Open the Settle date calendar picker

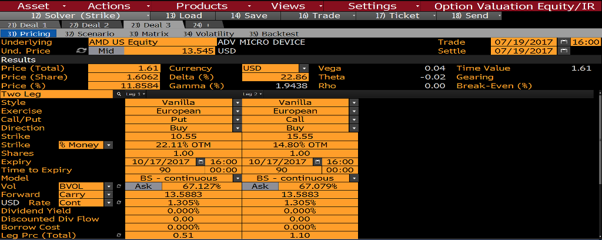click(564, 51)
